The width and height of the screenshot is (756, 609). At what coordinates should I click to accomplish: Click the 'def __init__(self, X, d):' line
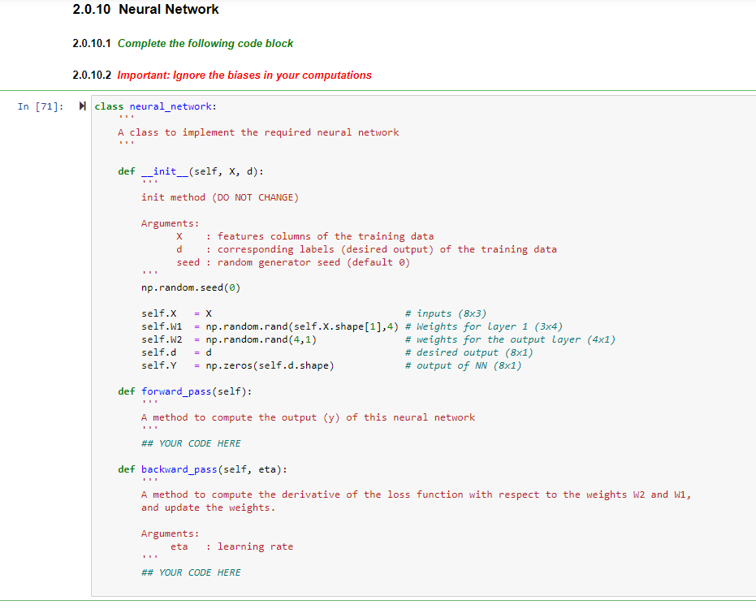pos(191,171)
